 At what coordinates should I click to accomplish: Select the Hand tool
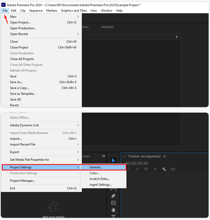tap(113, 210)
